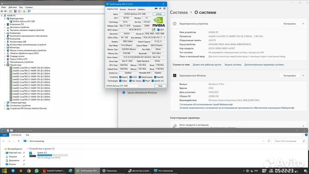309x174 pixels.
Task: Click Explorer up arrow
Action: [x=19, y=141]
